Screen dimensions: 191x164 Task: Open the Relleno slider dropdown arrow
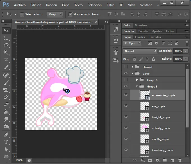pos(186,59)
